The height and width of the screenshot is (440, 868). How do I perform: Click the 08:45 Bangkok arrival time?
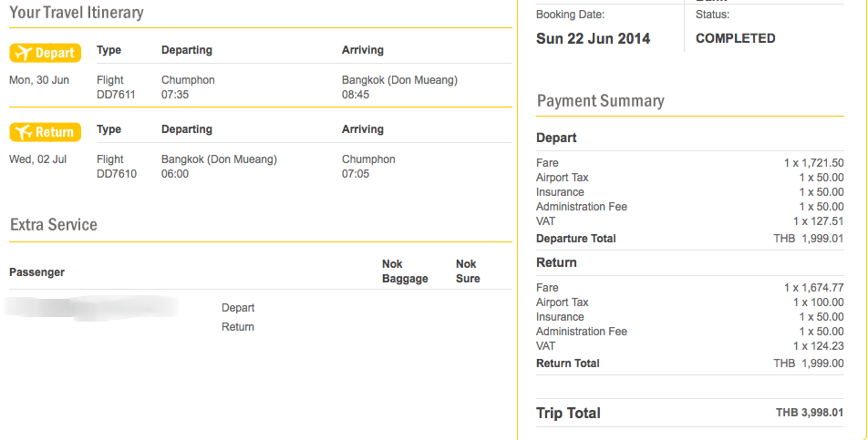[356, 95]
